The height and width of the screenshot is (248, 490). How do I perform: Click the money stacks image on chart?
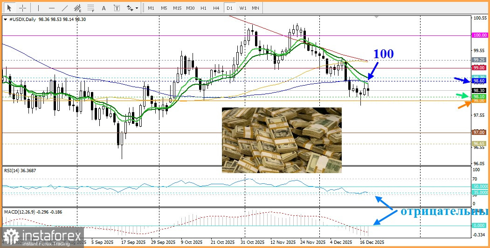282,140
